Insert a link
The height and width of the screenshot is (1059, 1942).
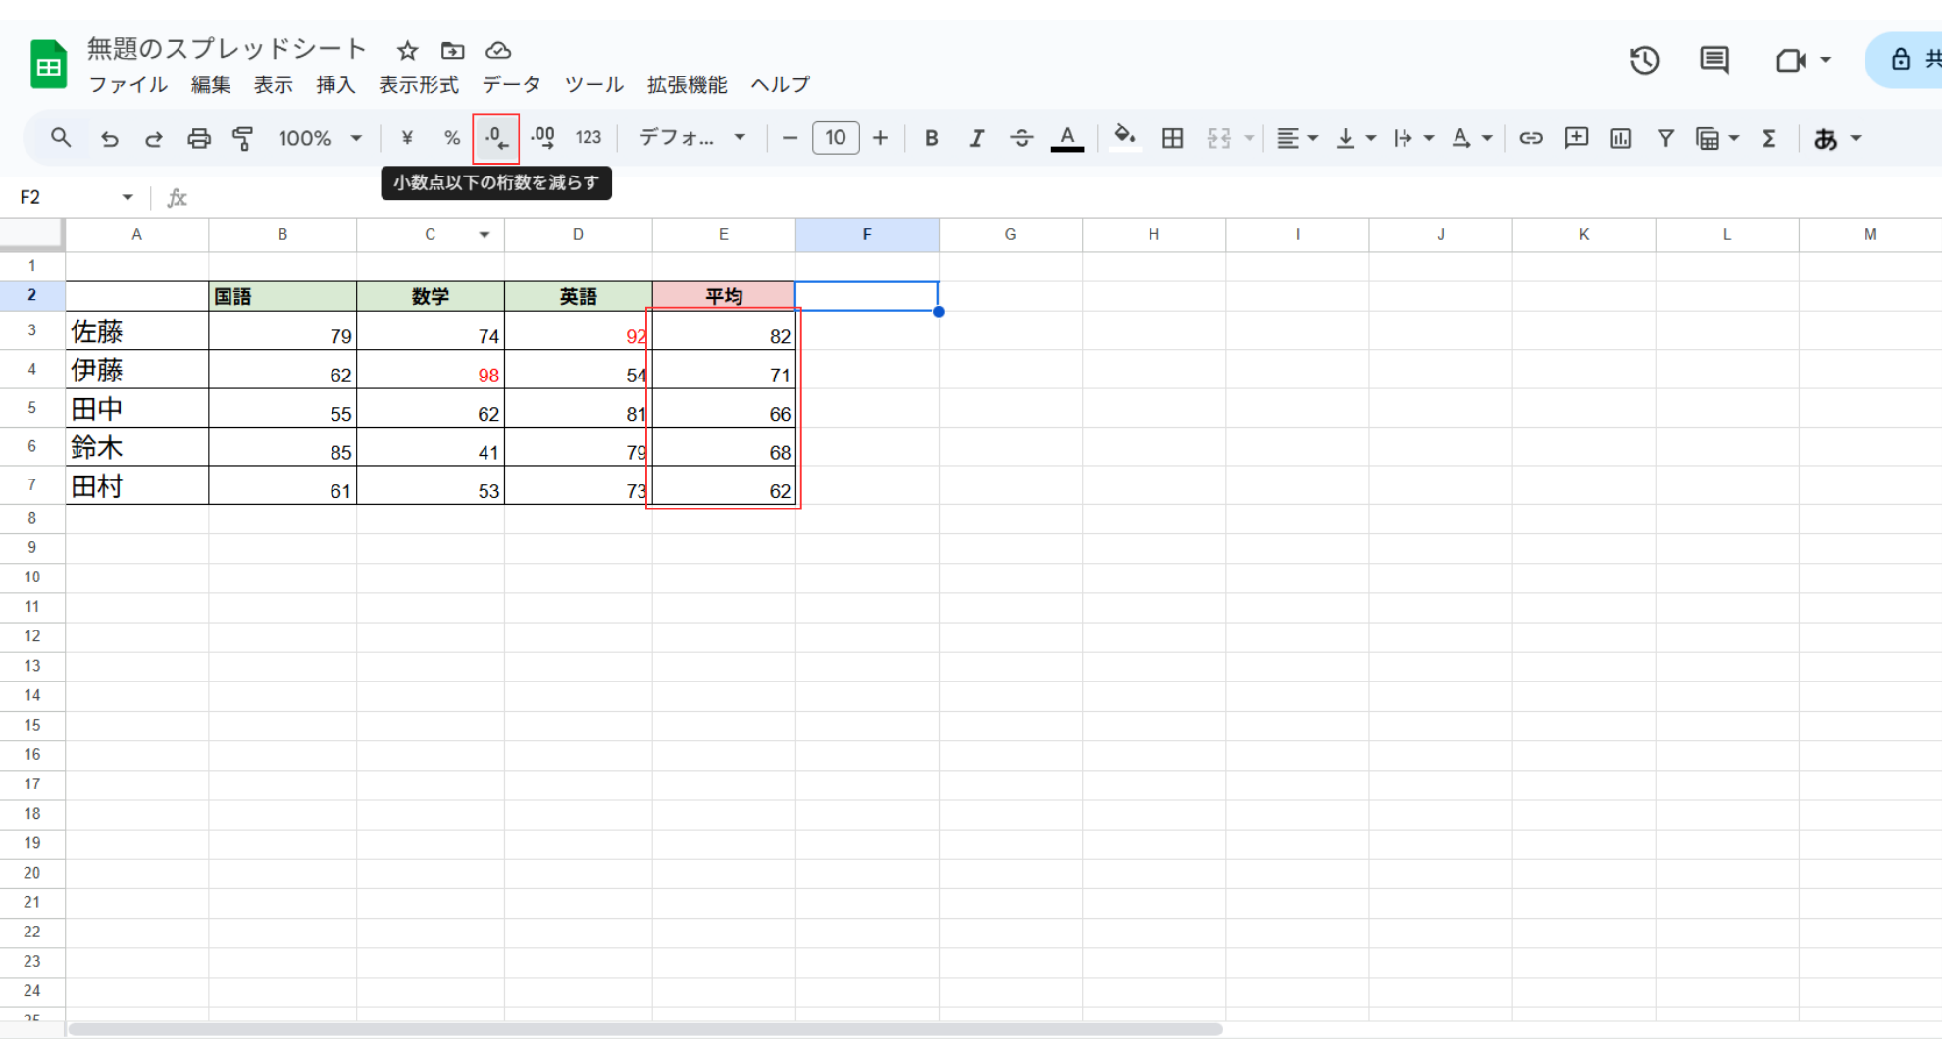(x=1530, y=138)
